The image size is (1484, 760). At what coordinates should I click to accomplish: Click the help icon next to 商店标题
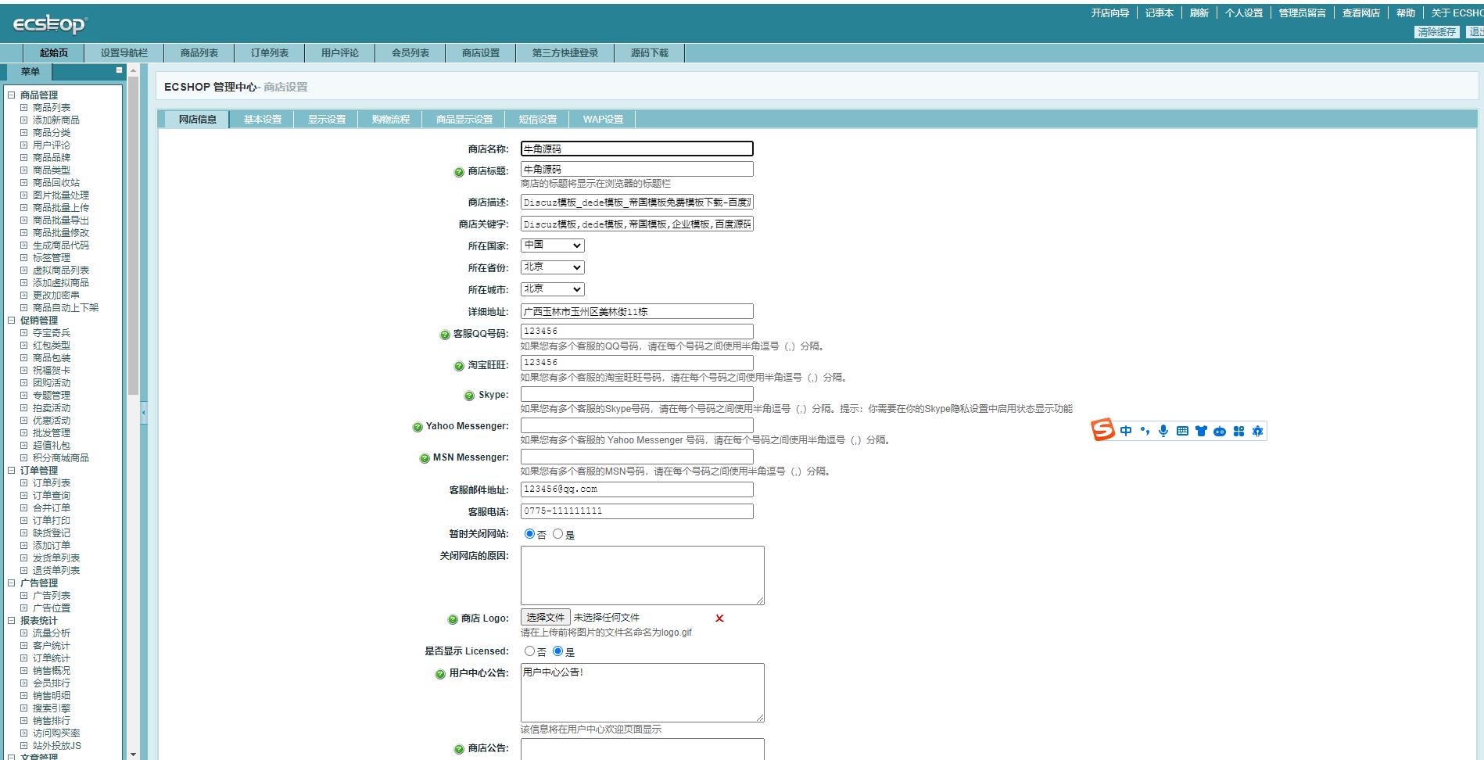[459, 172]
